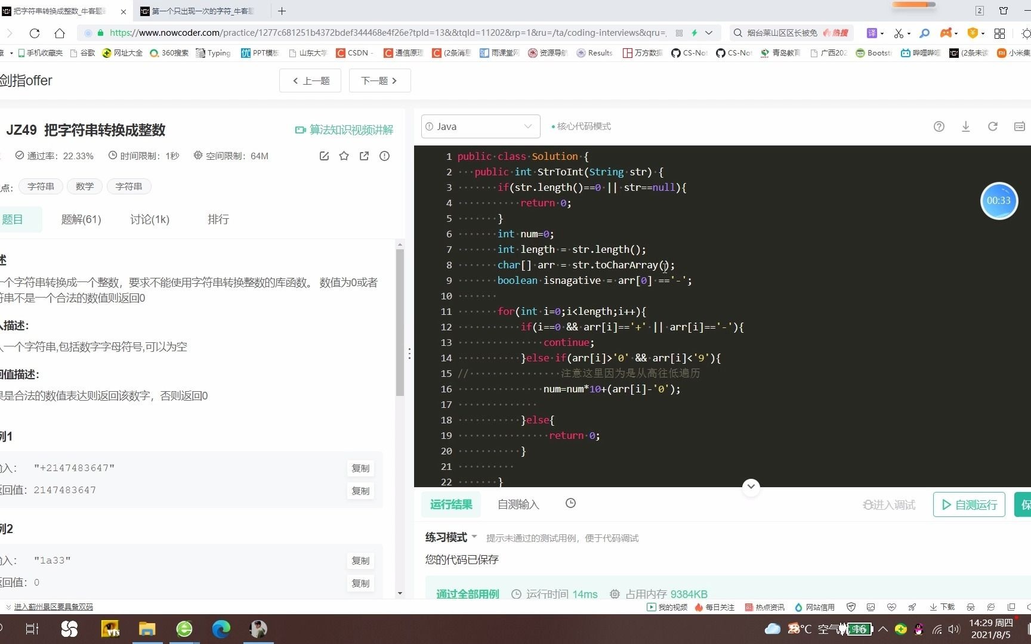This screenshot has width=1031, height=644.
Task: Switch to the 第一个只出现一次的字符 browser tab
Action: point(197,11)
